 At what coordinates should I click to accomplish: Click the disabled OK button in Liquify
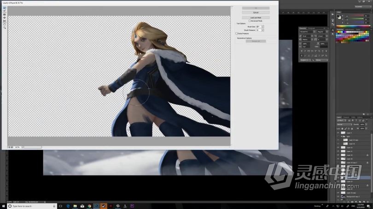click(x=256, y=8)
